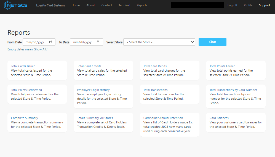Open the To Date calendar picker icon

coord(98,42)
